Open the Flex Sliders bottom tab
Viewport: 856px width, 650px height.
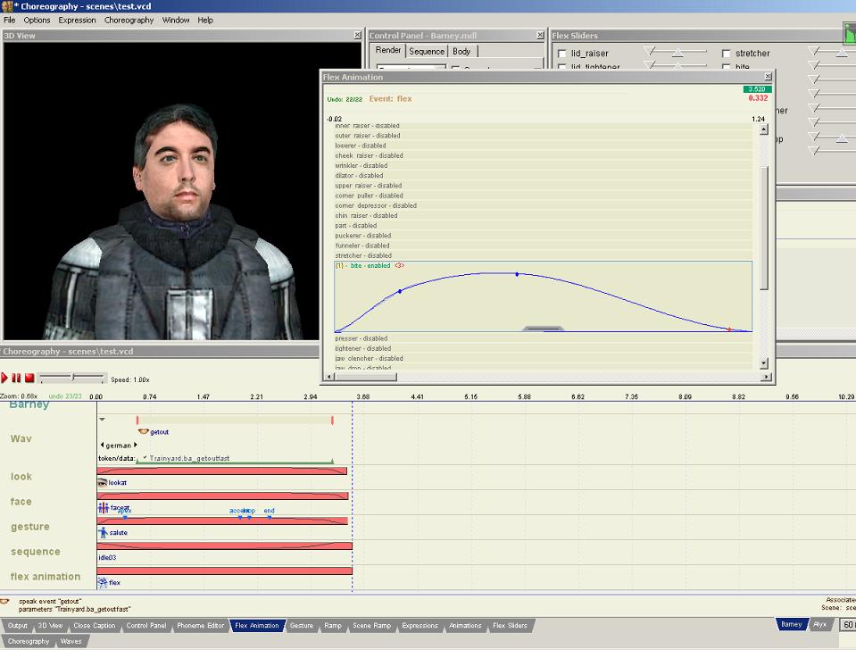point(510,625)
